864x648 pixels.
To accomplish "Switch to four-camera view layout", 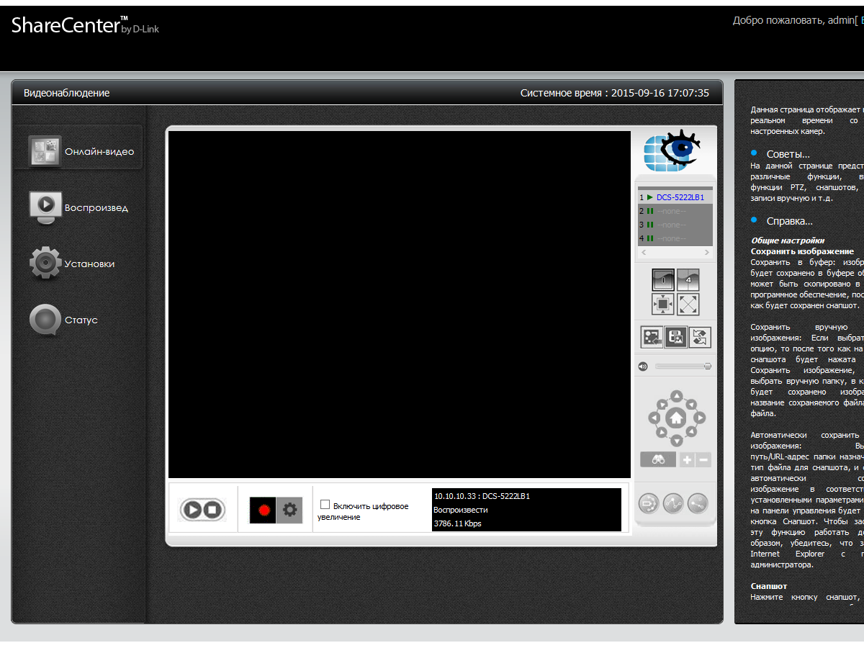I will [688, 279].
